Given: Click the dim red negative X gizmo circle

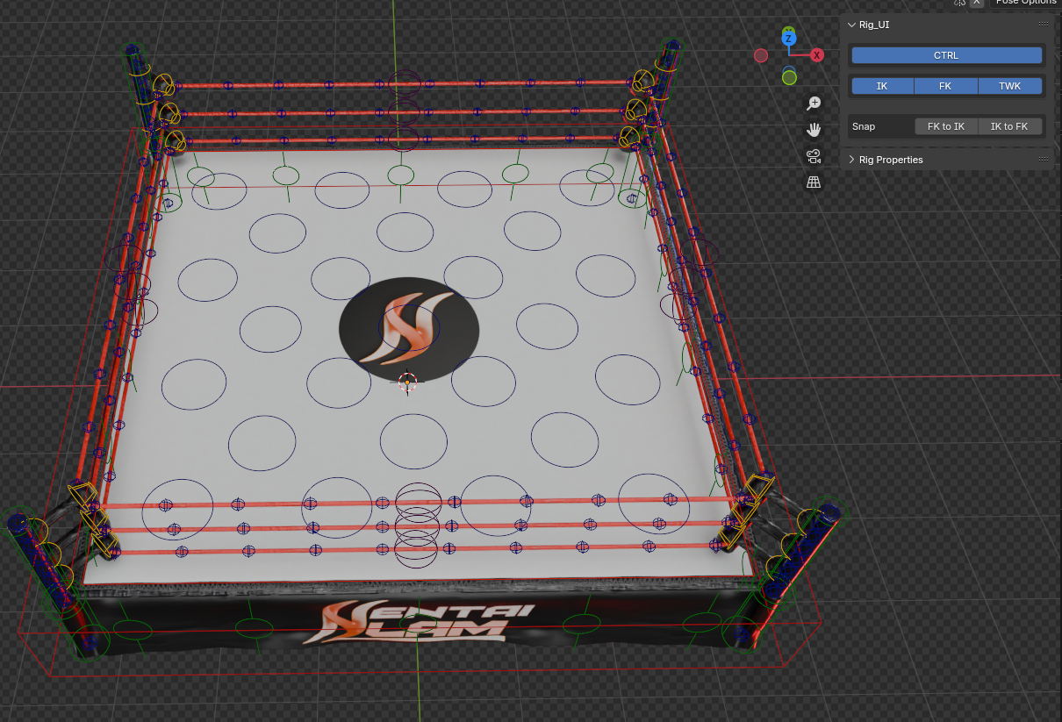Looking at the screenshot, I should pos(761,55).
